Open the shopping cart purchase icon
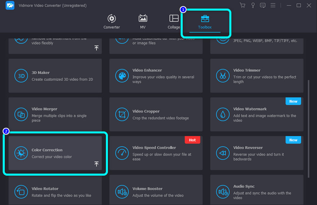The image size is (317, 205). pyautogui.click(x=243, y=5)
